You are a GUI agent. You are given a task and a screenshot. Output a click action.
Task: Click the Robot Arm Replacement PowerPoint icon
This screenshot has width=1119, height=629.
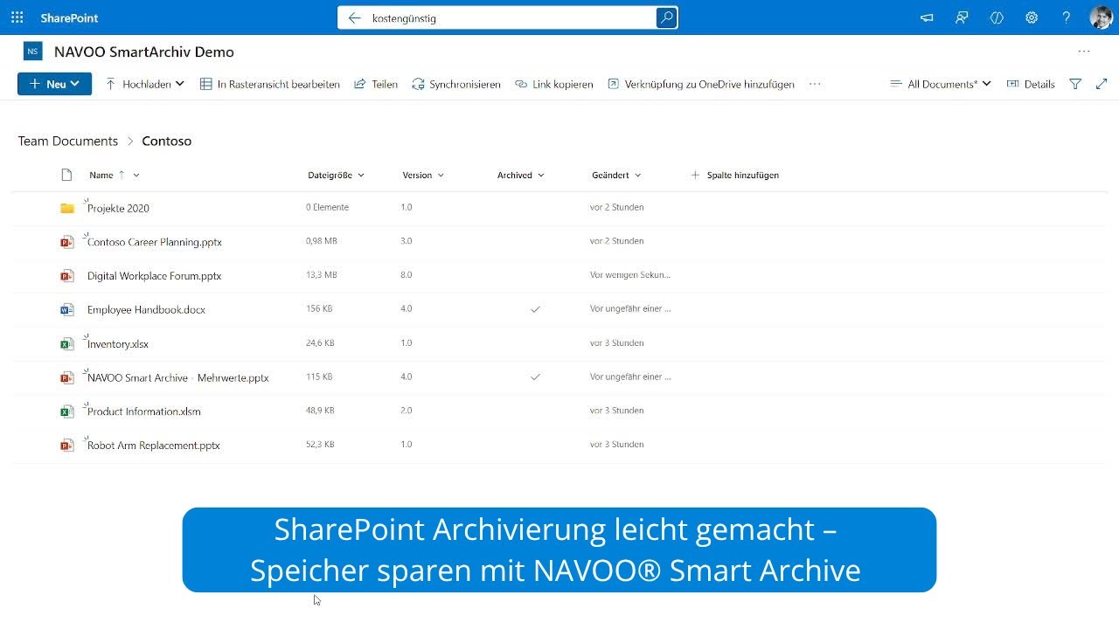67,446
